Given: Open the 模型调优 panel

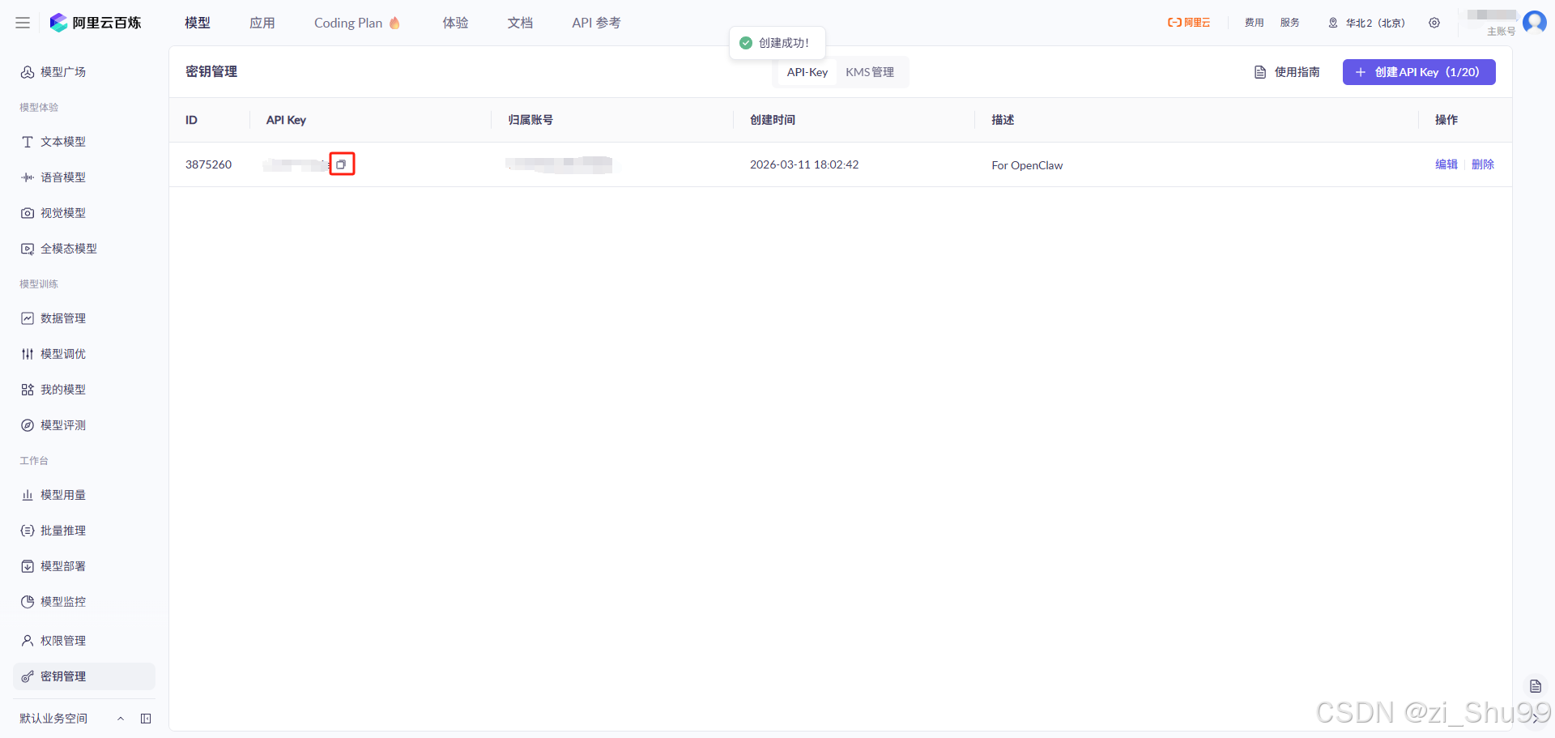Looking at the screenshot, I should (x=64, y=353).
